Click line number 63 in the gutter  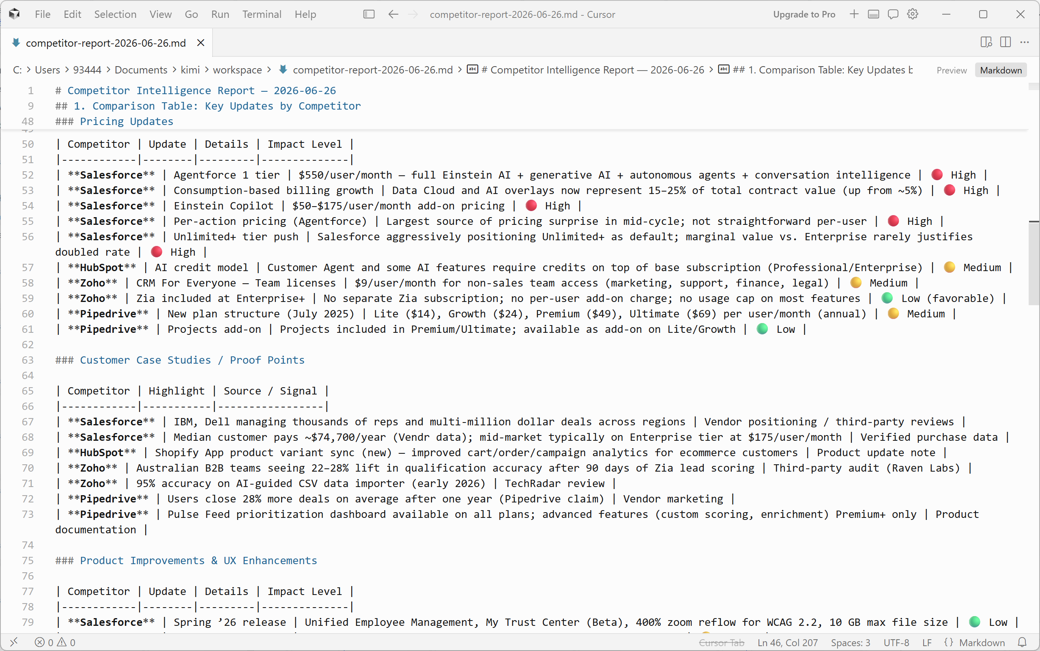28,360
